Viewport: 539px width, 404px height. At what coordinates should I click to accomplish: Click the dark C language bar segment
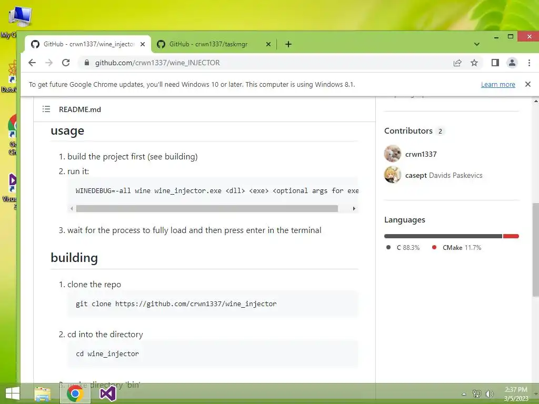(443, 236)
